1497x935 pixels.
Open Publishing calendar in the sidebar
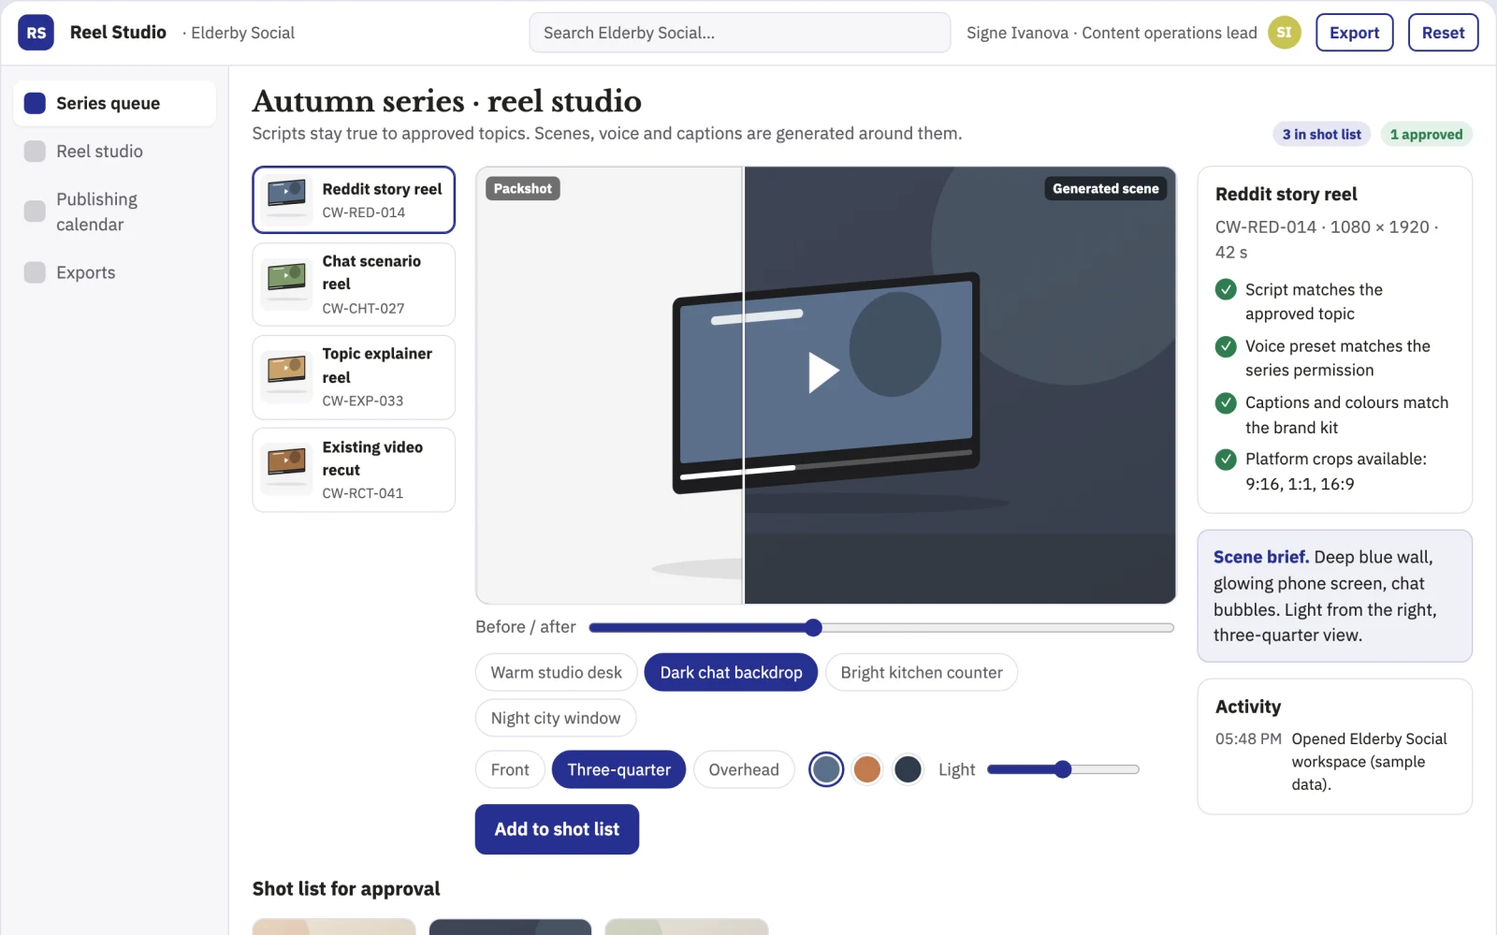(114, 212)
